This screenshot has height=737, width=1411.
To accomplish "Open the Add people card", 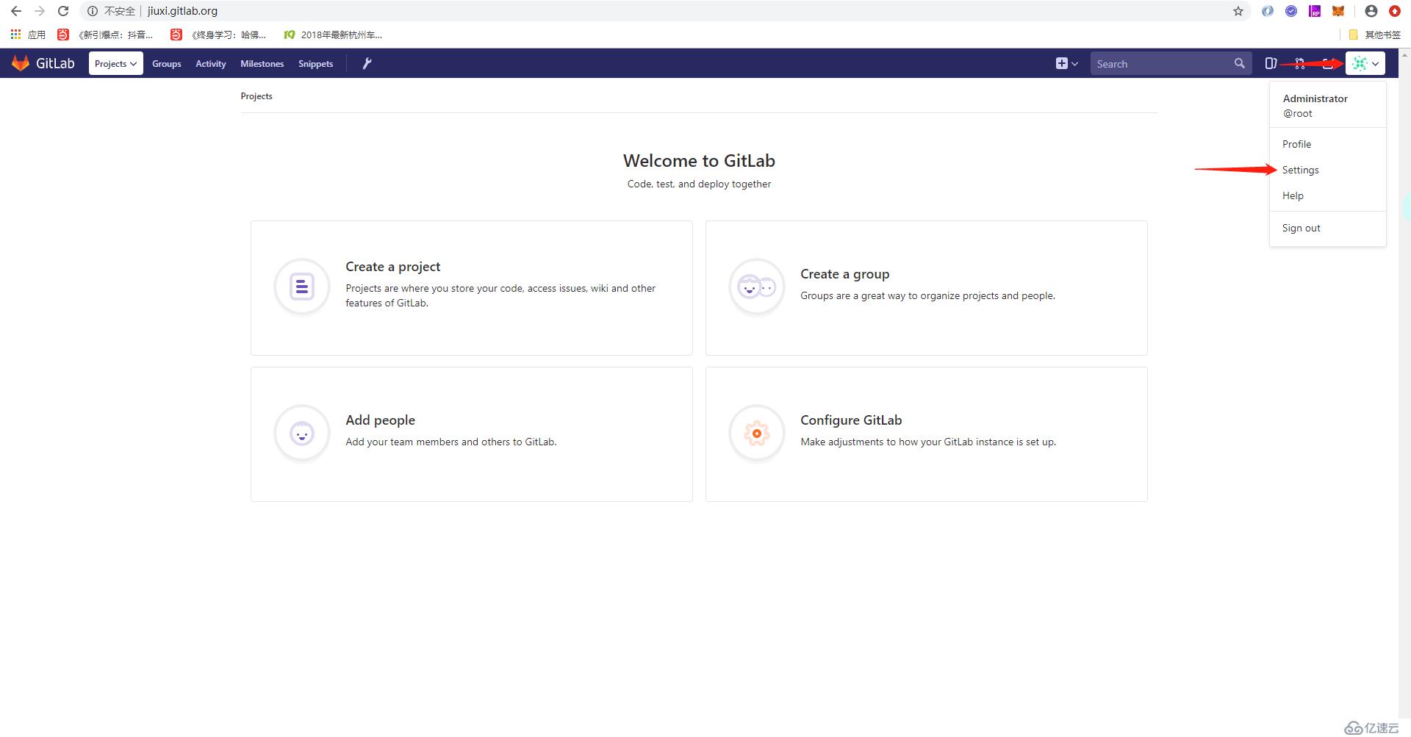I will (472, 434).
